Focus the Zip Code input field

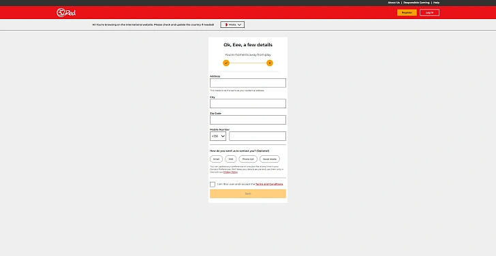[248, 120]
